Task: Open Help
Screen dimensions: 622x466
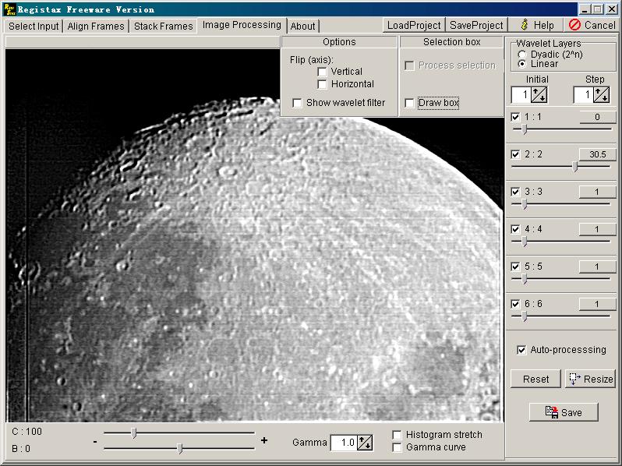Action: pyautogui.click(x=535, y=25)
